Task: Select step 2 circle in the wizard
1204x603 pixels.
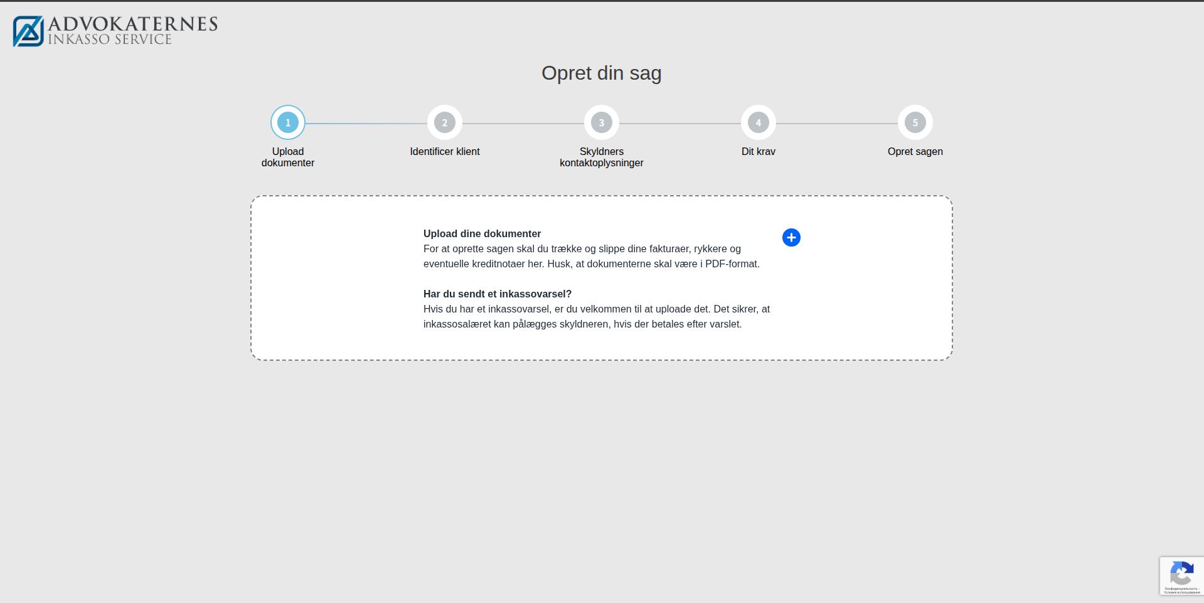Action: pos(445,122)
